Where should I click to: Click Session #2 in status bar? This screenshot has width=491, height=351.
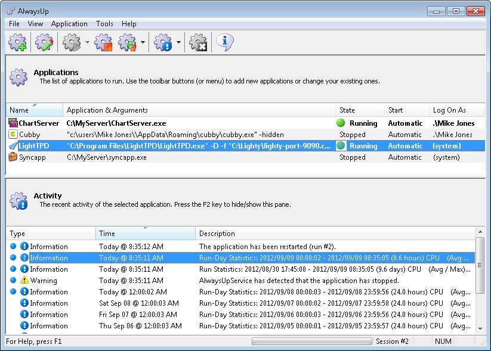(392, 341)
